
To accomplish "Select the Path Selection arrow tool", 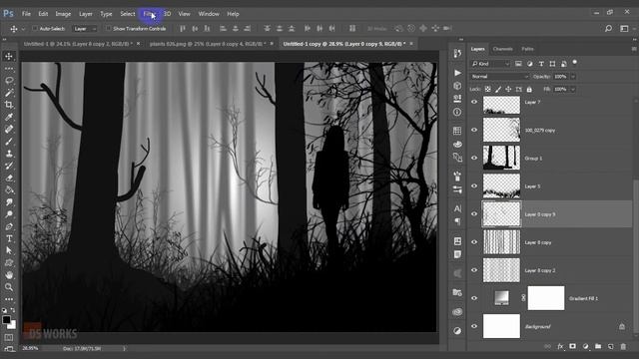I will click(9, 250).
